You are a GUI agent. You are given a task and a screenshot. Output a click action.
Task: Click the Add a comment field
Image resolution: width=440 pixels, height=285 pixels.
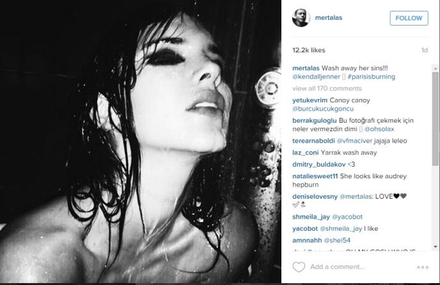[x=337, y=266]
